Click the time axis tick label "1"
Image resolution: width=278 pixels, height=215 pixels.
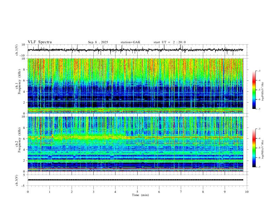(x=49, y=192)
